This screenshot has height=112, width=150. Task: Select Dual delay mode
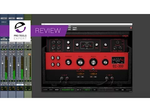[123, 90]
